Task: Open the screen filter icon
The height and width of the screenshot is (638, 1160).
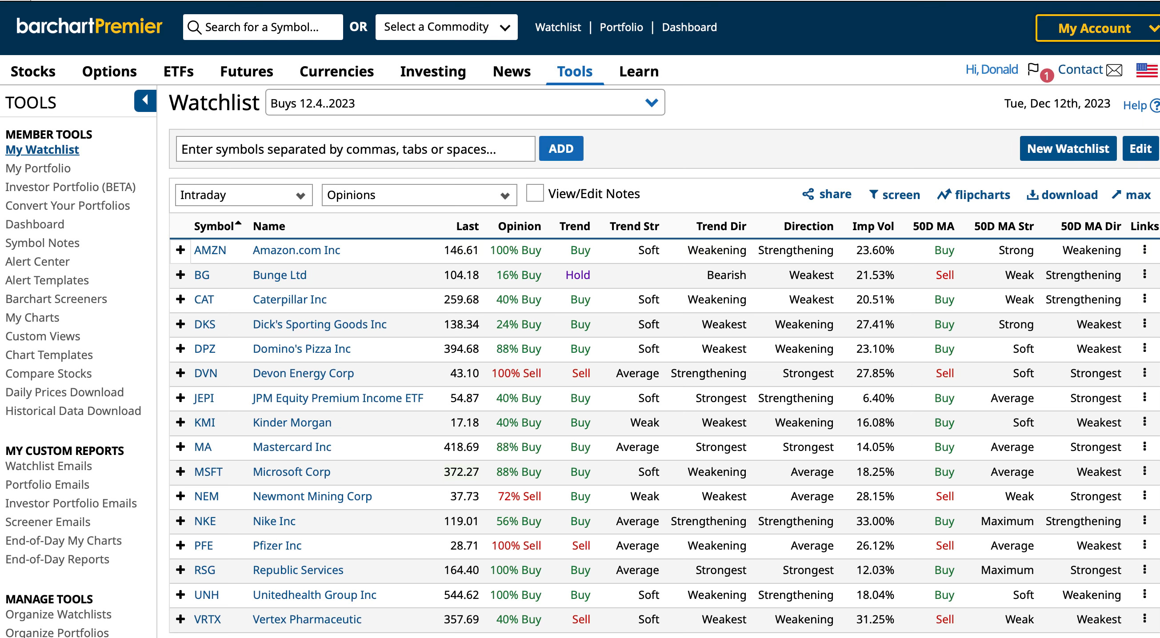Action: (873, 195)
